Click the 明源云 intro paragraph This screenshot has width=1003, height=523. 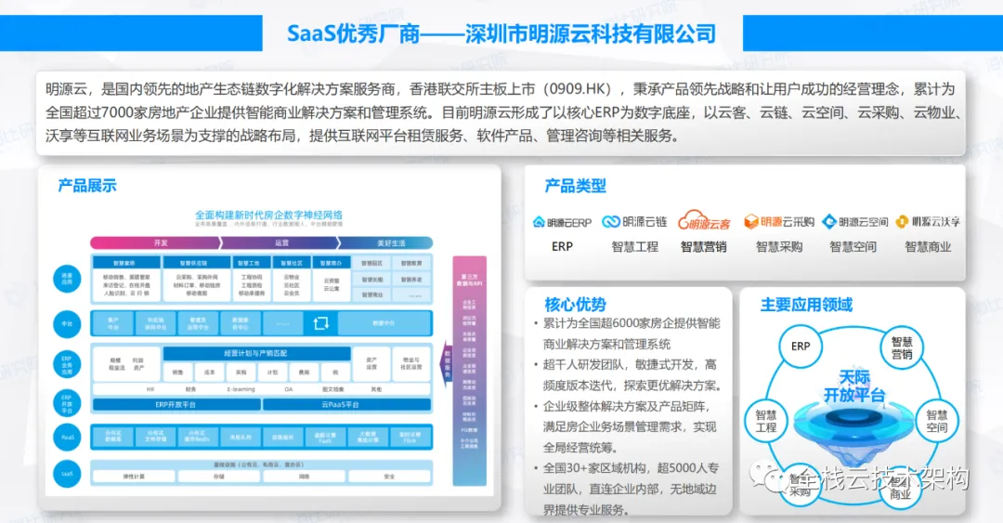pos(501,112)
